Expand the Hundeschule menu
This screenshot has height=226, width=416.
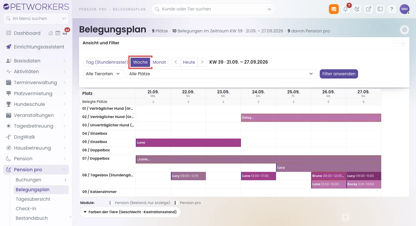[x=36, y=104]
